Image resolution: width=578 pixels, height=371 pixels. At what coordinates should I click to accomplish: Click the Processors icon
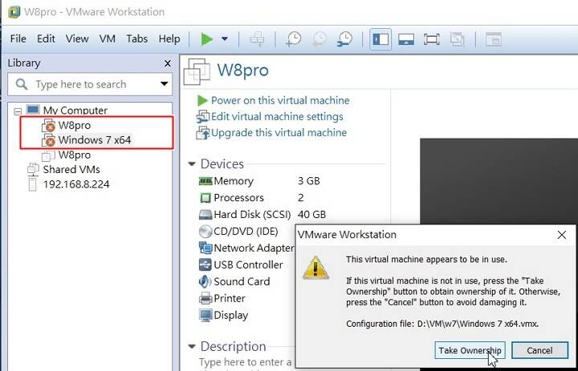(x=206, y=198)
